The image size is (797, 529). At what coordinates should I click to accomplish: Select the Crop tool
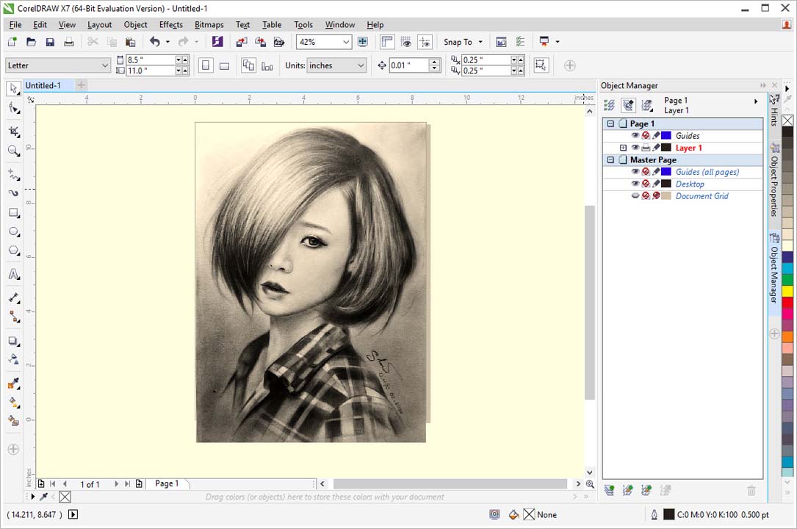[13, 132]
